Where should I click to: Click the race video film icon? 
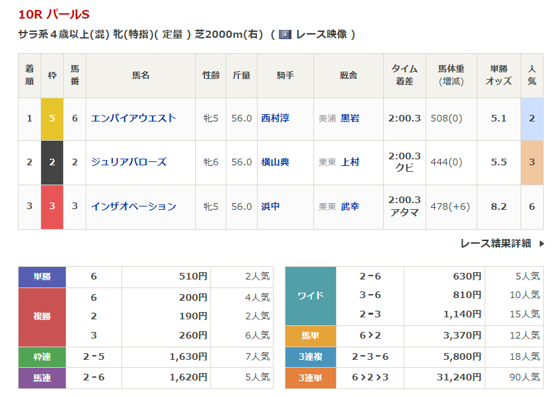tap(285, 34)
